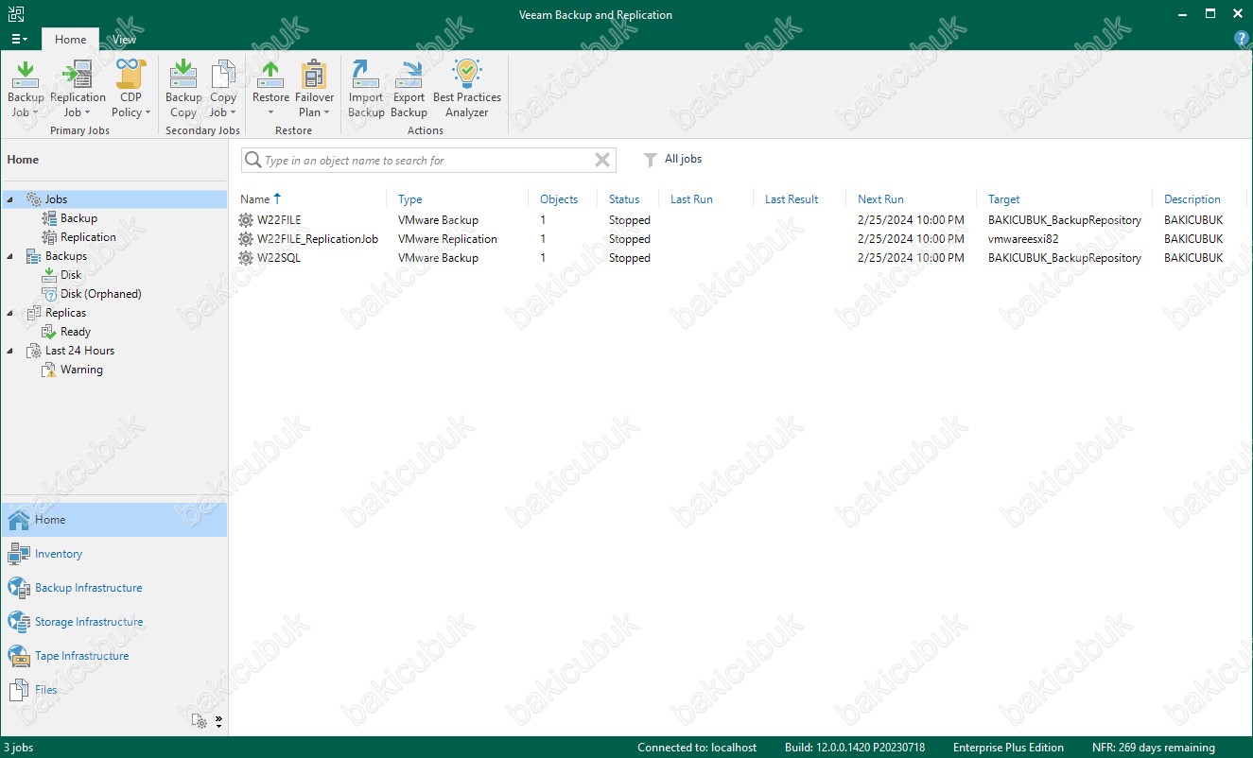Select Backup under Jobs tree
This screenshot has height=758, width=1253.
point(78,218)
